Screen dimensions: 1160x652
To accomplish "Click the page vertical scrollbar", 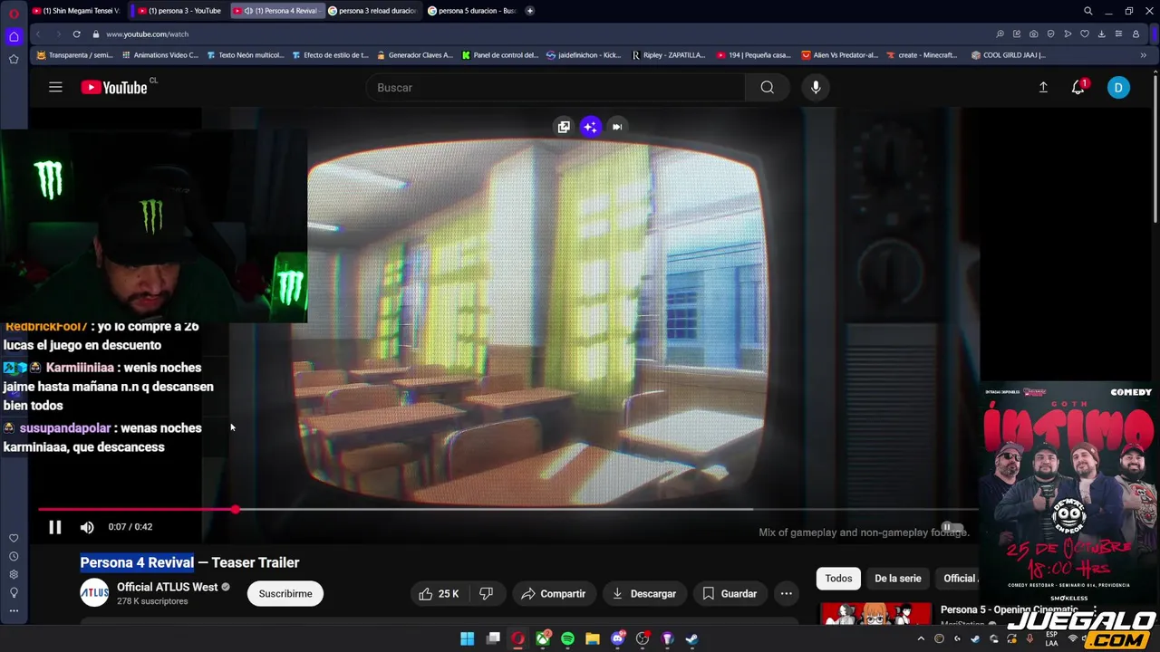I will [x=1155, y=149].
